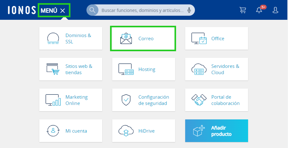Screen dimensions: 288x148
Task: View notifications bell with 5+ badge
Action: [259, 10]
